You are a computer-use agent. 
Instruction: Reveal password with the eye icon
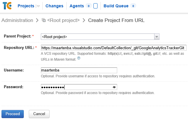[114, 87]
